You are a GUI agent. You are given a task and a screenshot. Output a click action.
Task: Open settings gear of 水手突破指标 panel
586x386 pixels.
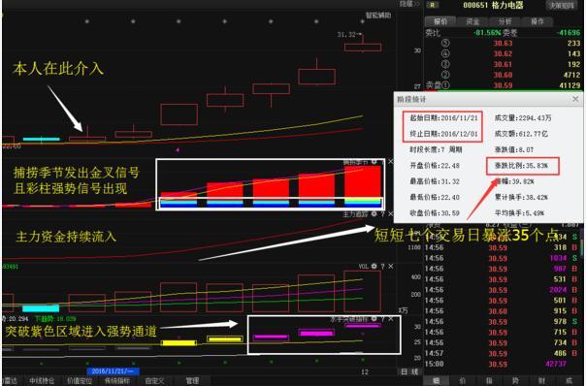[x=374, y=319]
